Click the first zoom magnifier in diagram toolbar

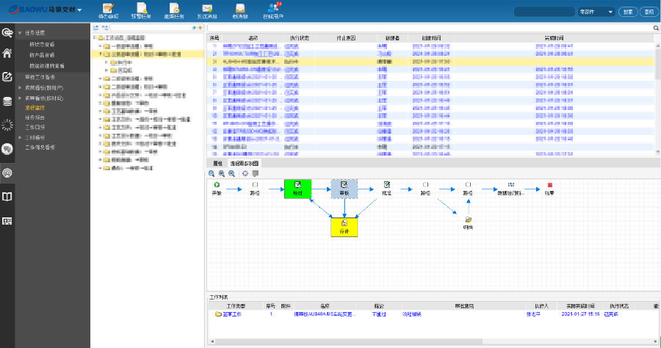pyautogui.click(x=212, y=173)
